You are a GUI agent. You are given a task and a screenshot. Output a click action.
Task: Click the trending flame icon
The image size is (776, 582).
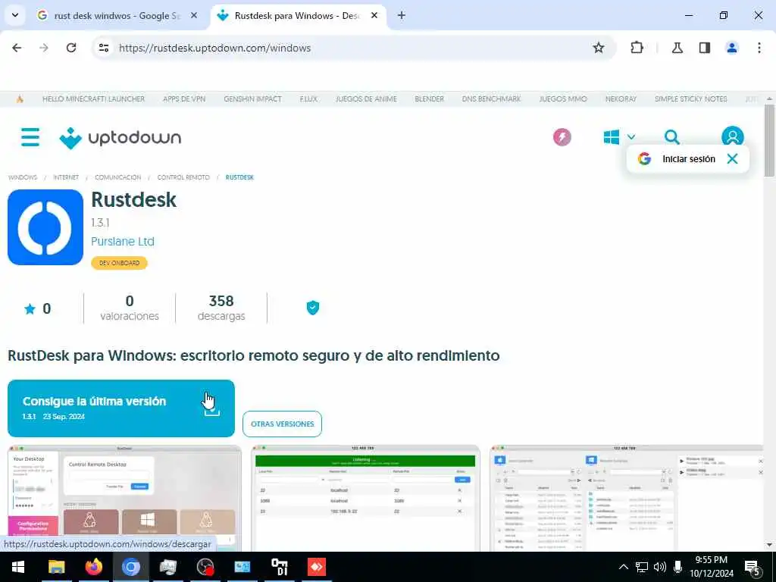pyautogui.click(x=20, y=99)
